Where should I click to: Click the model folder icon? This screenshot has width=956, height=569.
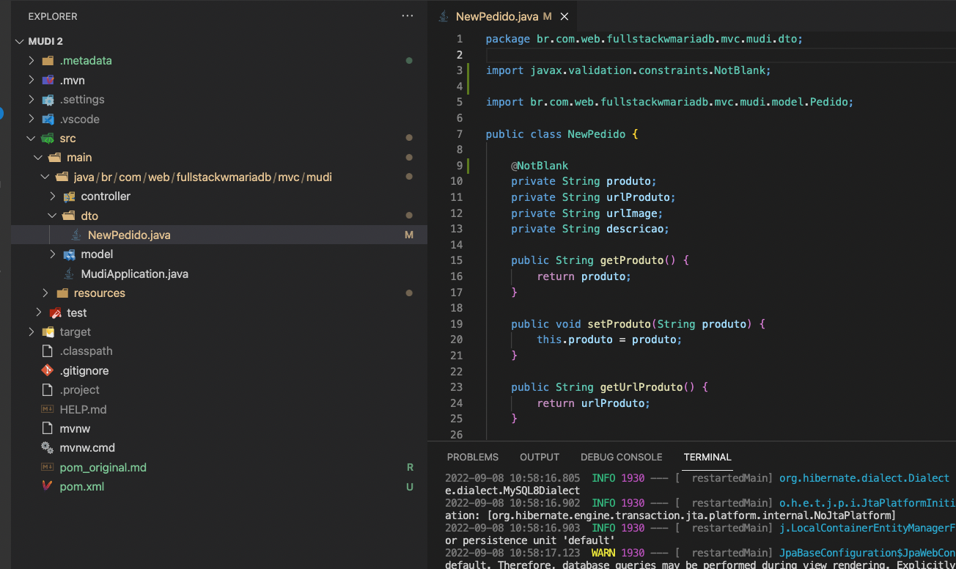(x=70, y=254)
